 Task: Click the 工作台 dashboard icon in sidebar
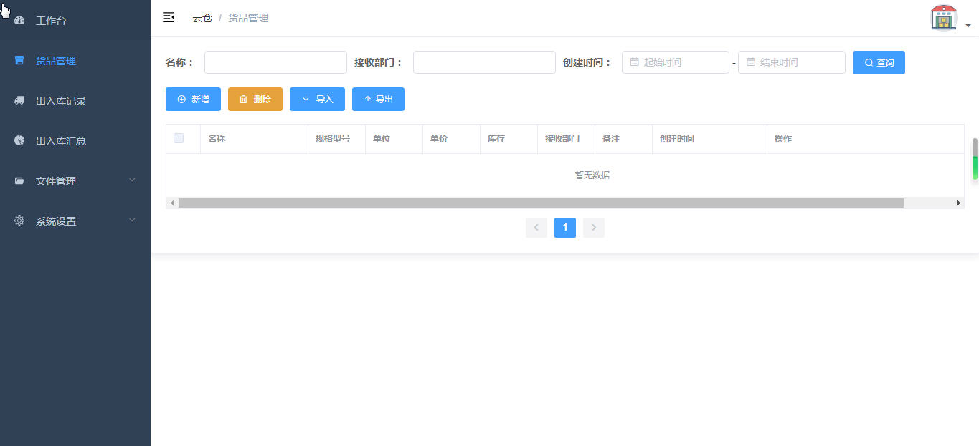[x=19, y=21]
